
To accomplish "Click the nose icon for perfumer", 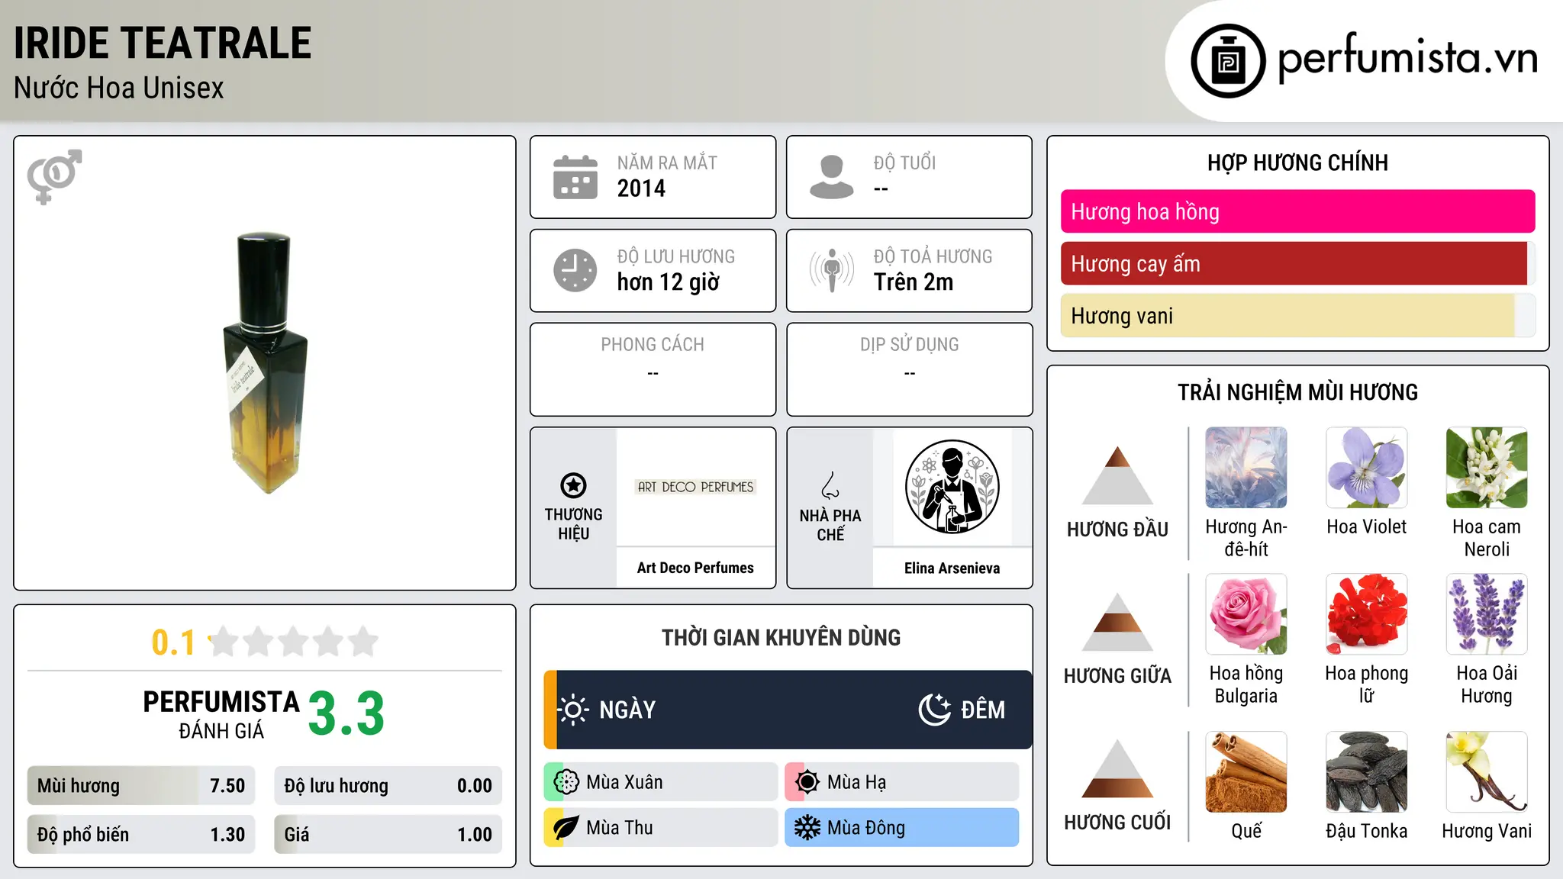I will pos(830,485).
